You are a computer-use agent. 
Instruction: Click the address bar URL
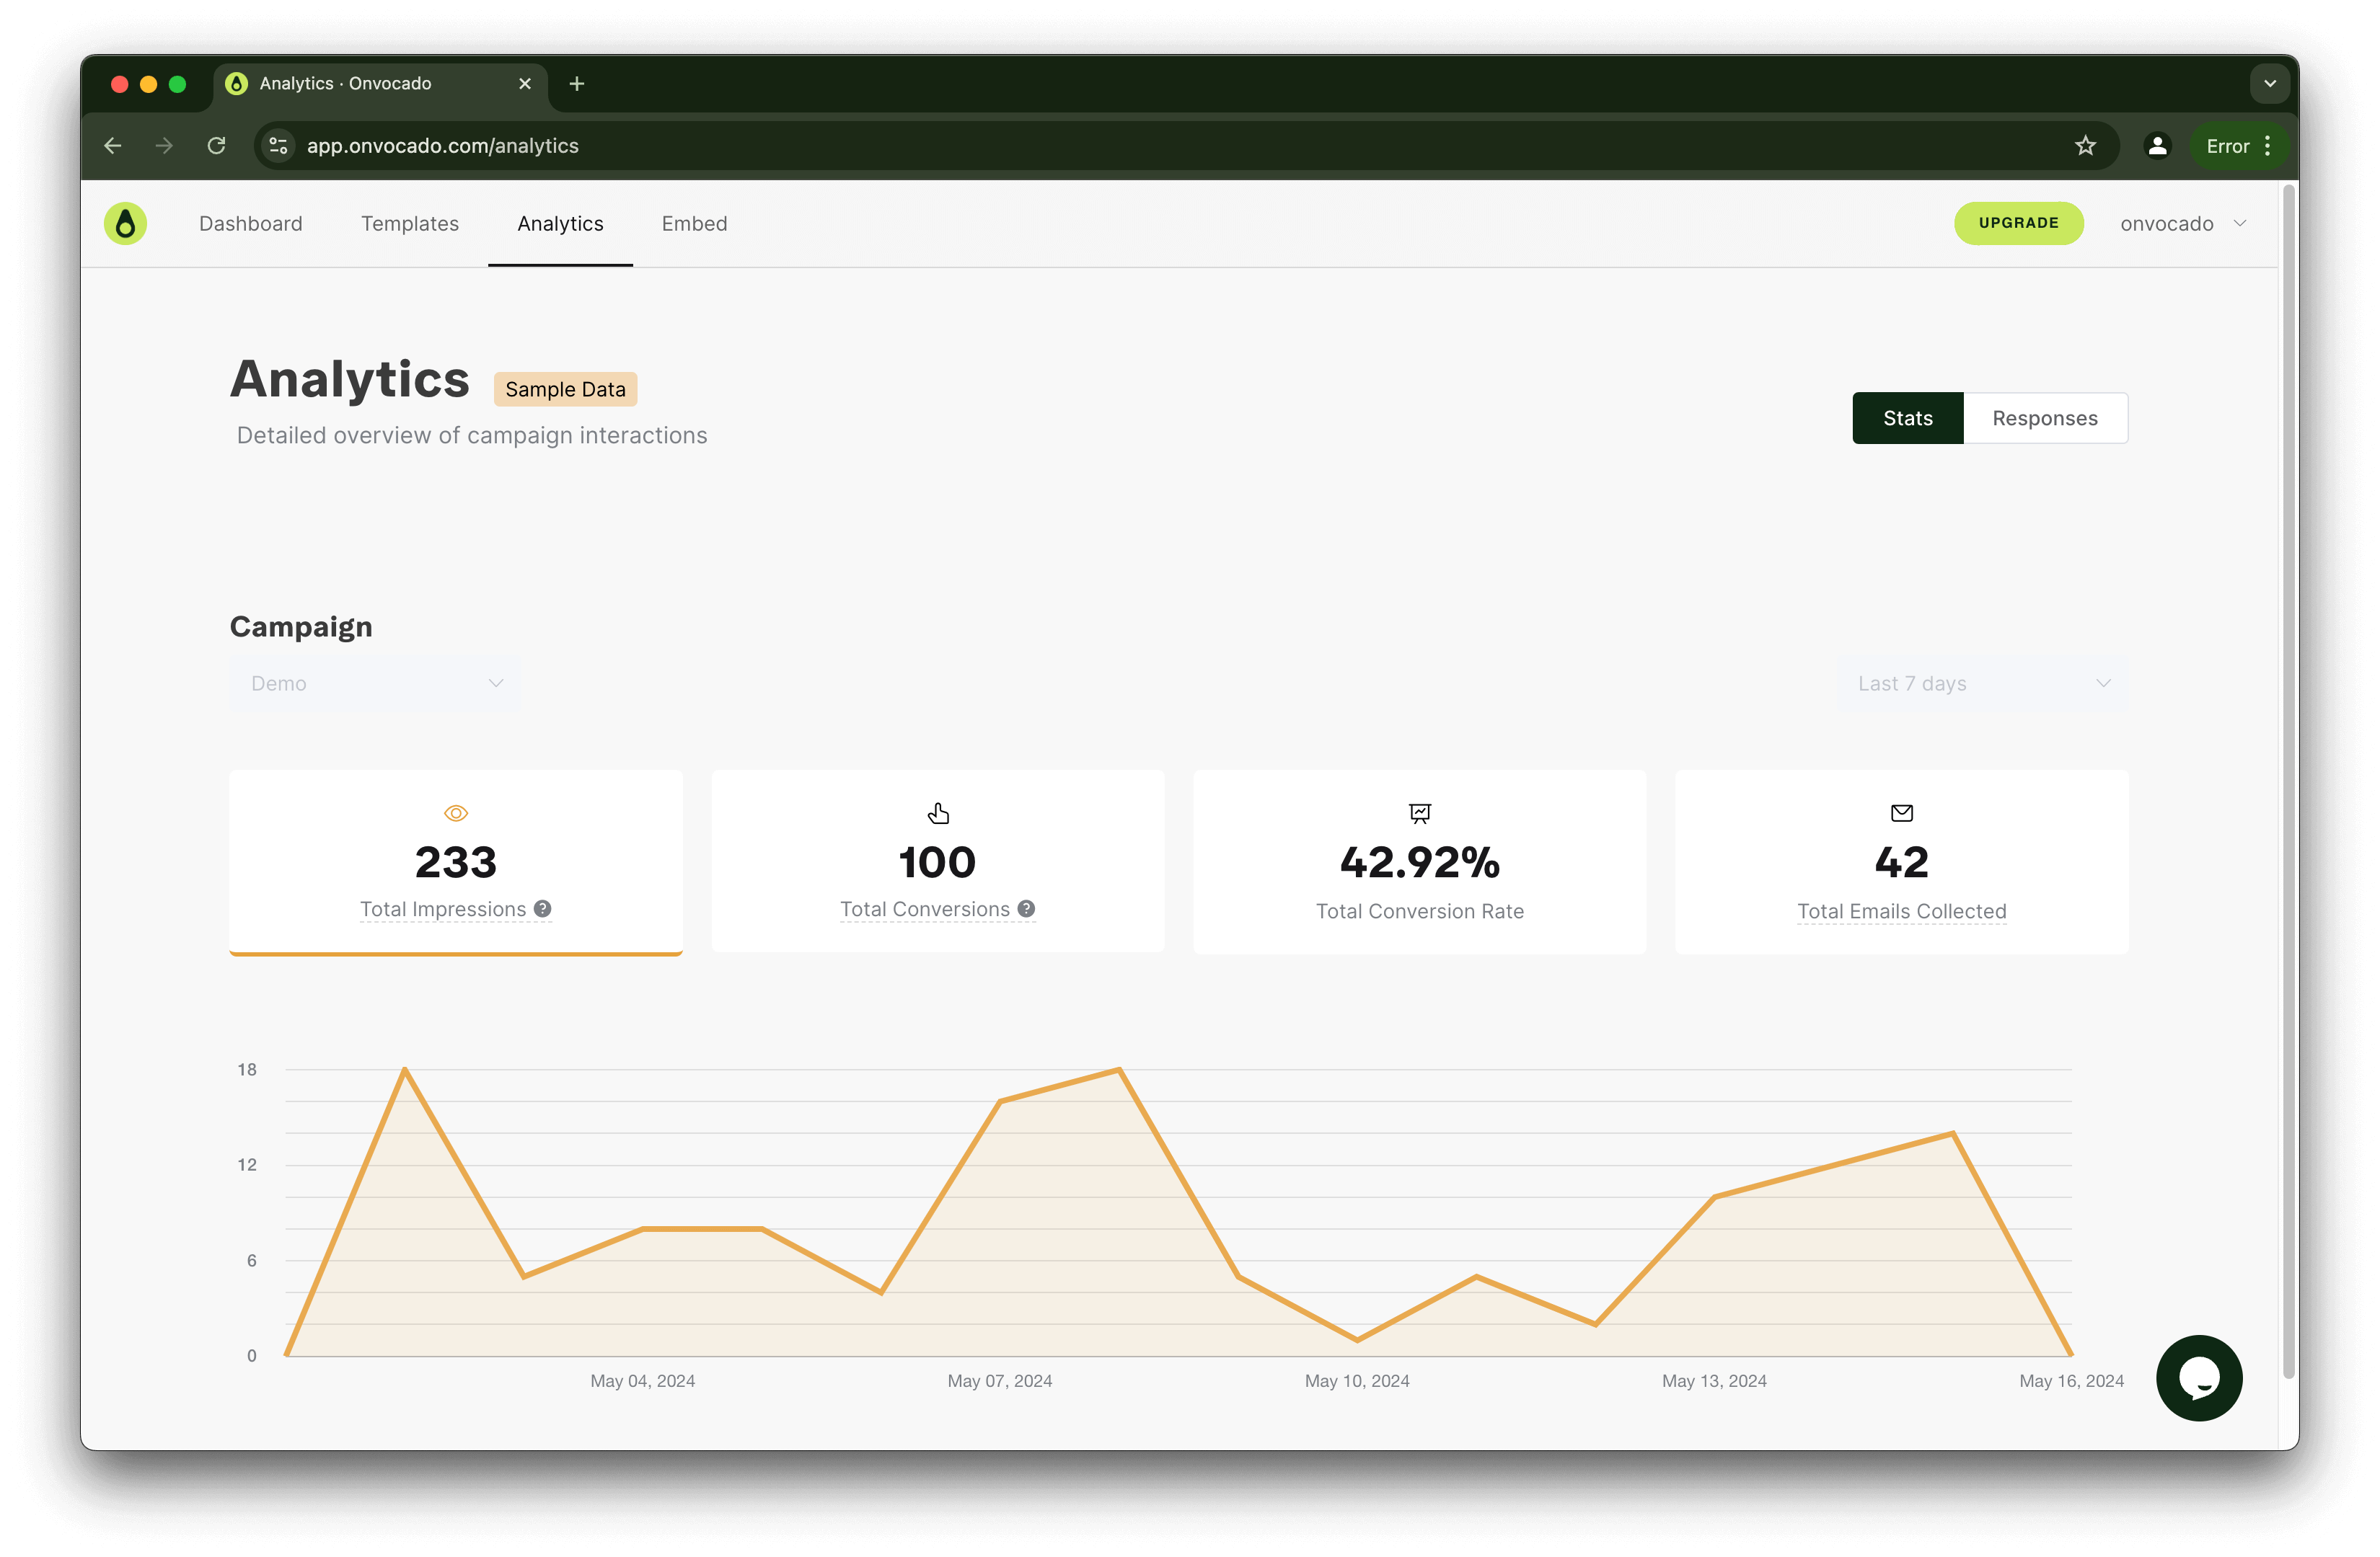(442, 146)
